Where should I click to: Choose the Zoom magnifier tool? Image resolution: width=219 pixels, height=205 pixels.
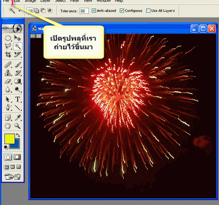[x=18, y=126]
